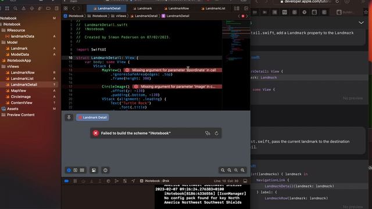
Task: Open the Debug navigator icon
Action: point(40,8)
